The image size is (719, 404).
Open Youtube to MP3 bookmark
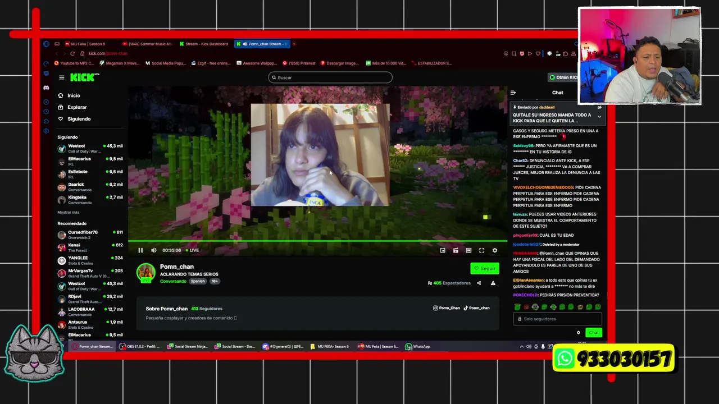point(74,63)
